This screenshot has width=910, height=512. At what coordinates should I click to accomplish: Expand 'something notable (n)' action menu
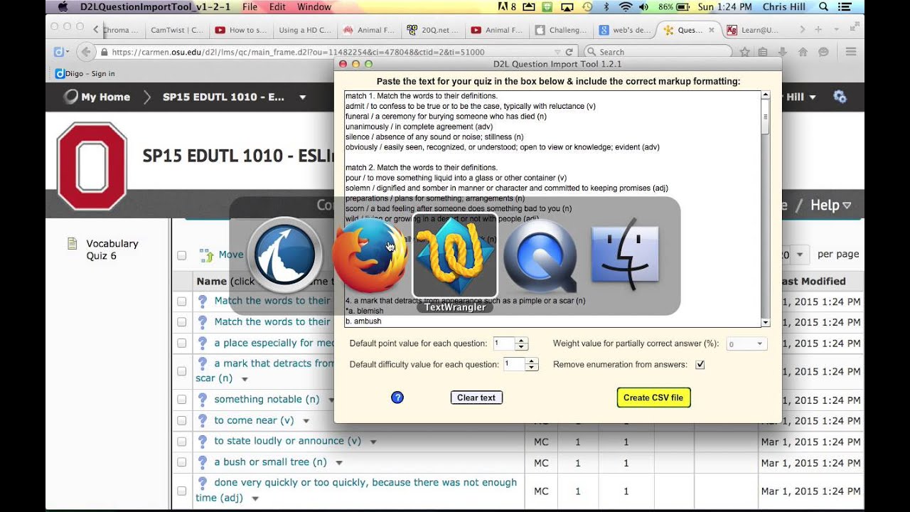click(x=331, y=400)
